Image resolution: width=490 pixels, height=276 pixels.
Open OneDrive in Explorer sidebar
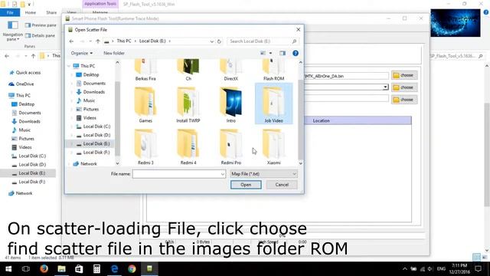[21, 84]
